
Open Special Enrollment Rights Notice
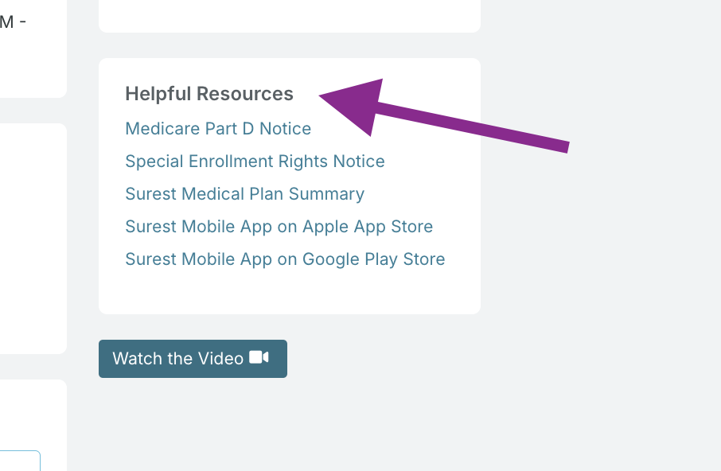pyautogui.click(x=255, y=162)
